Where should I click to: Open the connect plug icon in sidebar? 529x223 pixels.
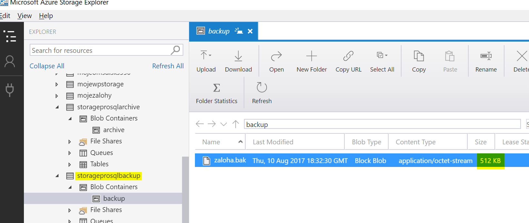(x=10, y=90)
